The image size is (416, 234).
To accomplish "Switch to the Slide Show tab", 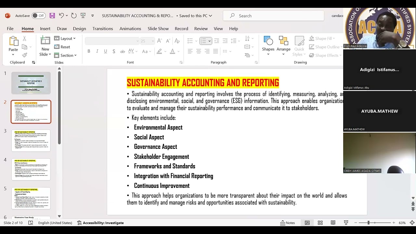I will coord(158,29).
